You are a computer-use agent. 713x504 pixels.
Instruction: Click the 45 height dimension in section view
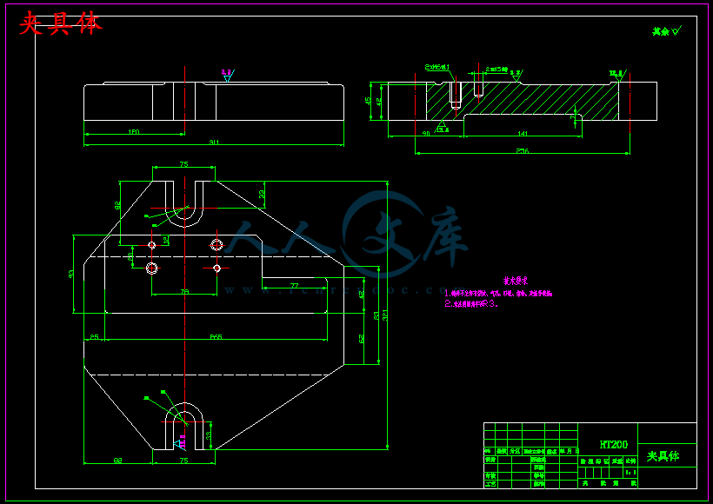click(x=369, y=101)
